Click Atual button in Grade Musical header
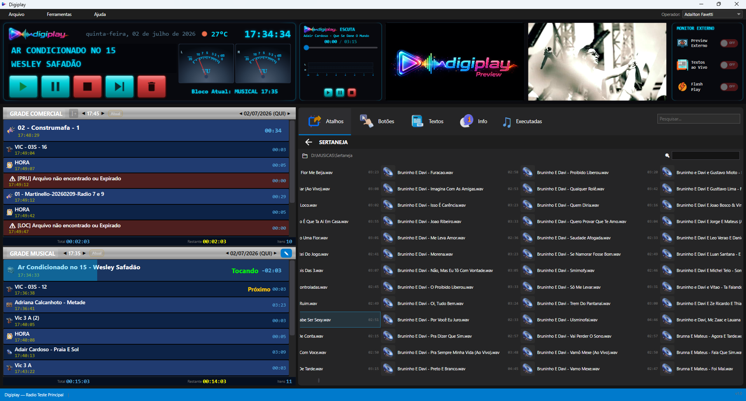The image size is (746, 401). click(x=97, y=253)
